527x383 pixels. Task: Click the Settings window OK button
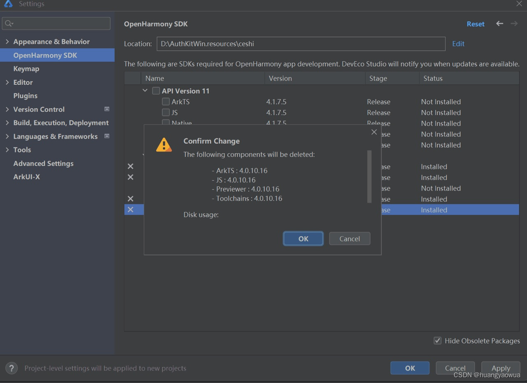410,368
